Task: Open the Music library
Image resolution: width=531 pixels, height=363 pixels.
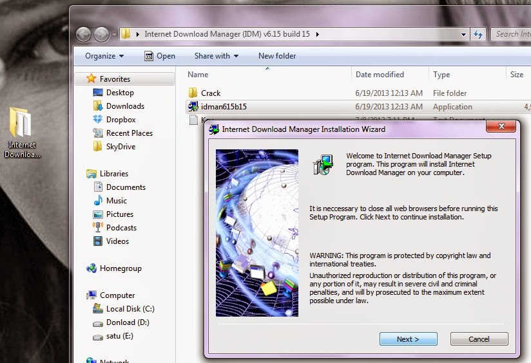Action: (117, 201)
